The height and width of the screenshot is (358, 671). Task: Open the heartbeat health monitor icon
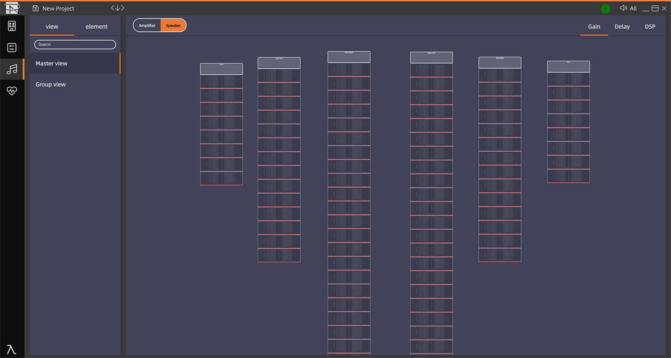point(12,91)
